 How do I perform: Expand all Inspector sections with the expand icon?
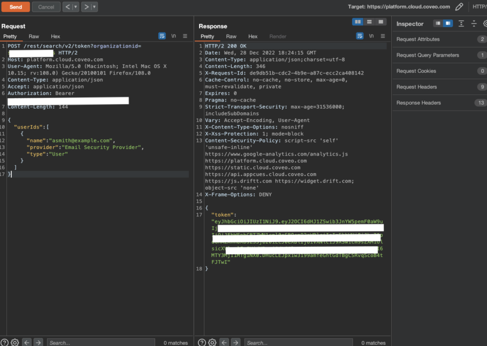pyautogui.click(x=461, y=23)
